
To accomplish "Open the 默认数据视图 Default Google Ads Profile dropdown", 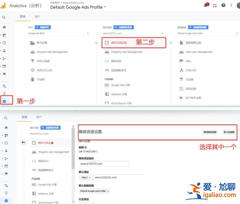I will pyautogui.click(x=95, y=191).
